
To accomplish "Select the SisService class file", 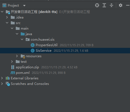I will 65,51.
